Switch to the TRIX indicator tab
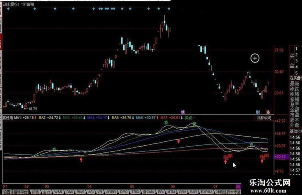The image size is (302, 195). [135, 192]
